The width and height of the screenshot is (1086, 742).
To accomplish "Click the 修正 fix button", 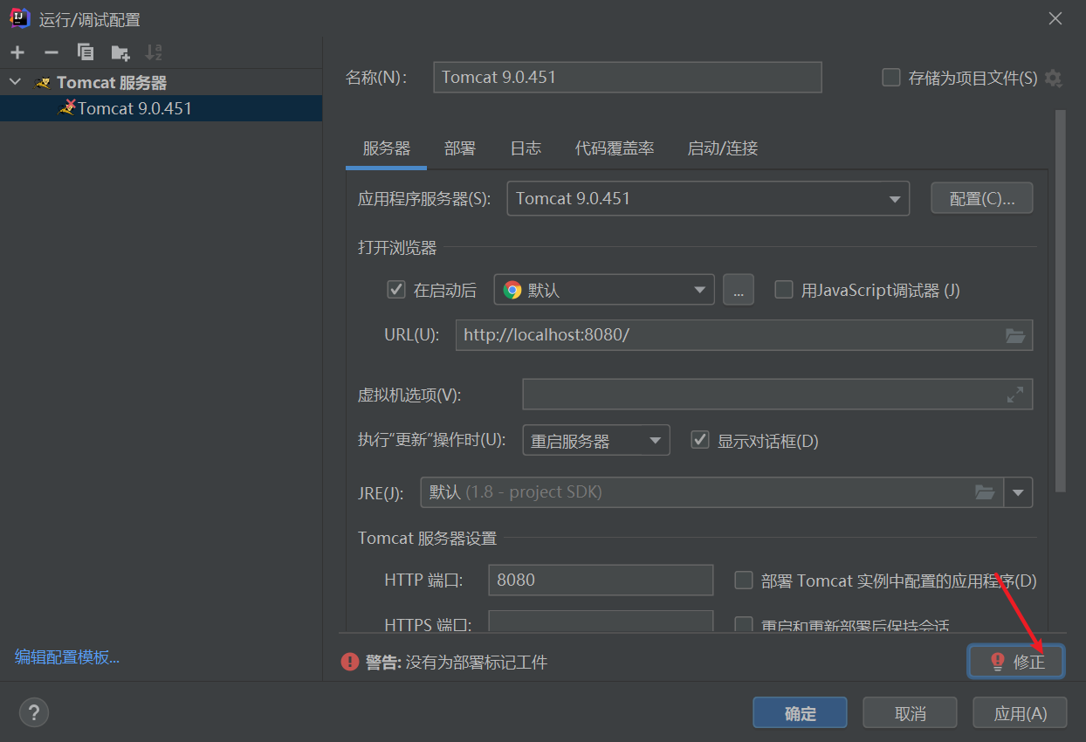I will 1017,662.
